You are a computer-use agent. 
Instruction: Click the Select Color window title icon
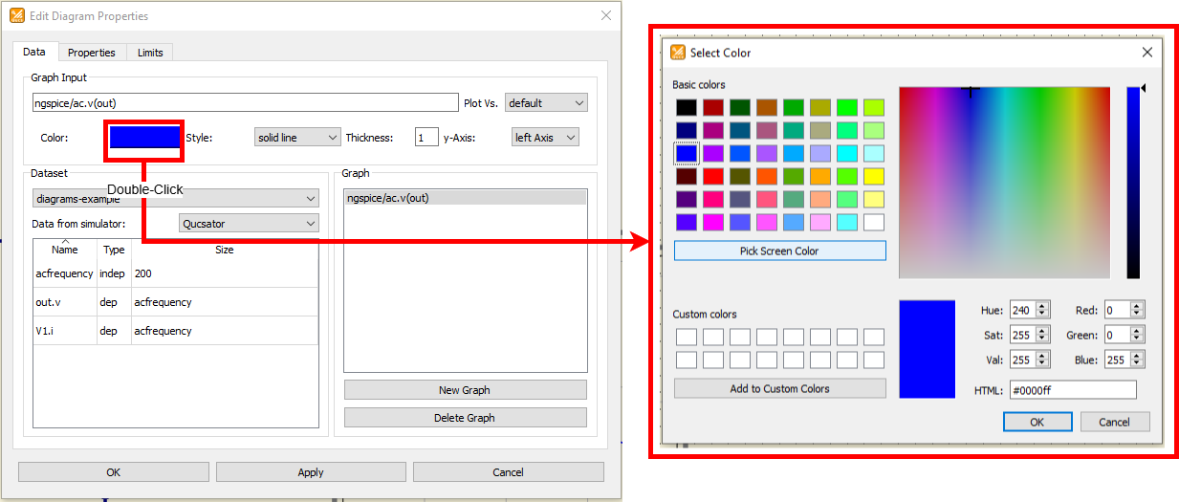click(678, 53)
